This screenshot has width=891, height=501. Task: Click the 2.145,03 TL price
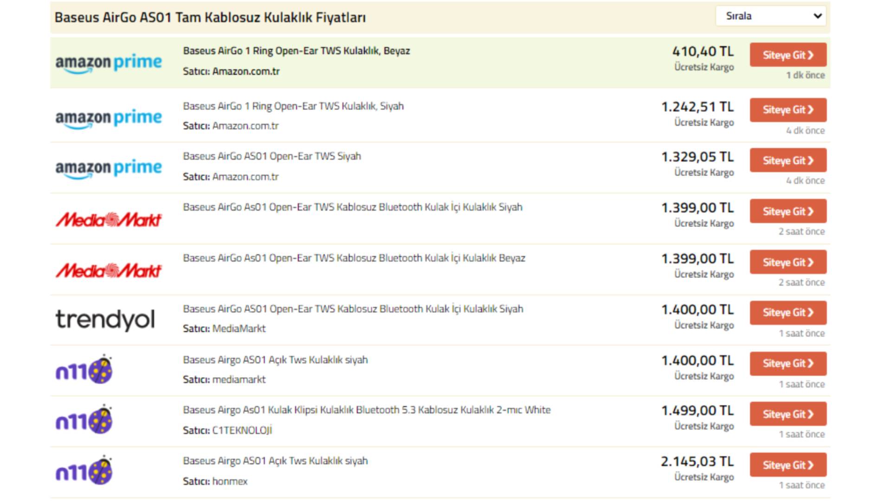[697, 462]
